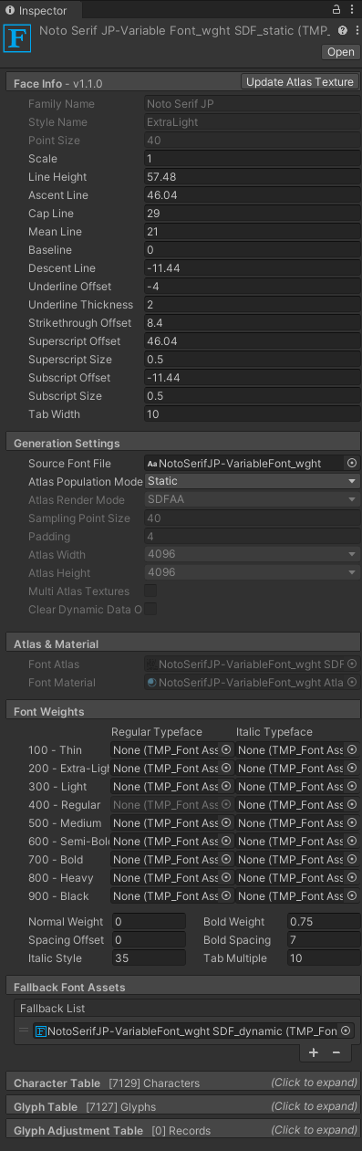Edit the Bold Spacing field
Screen dimensions: 362x1151
coord(323,940)
